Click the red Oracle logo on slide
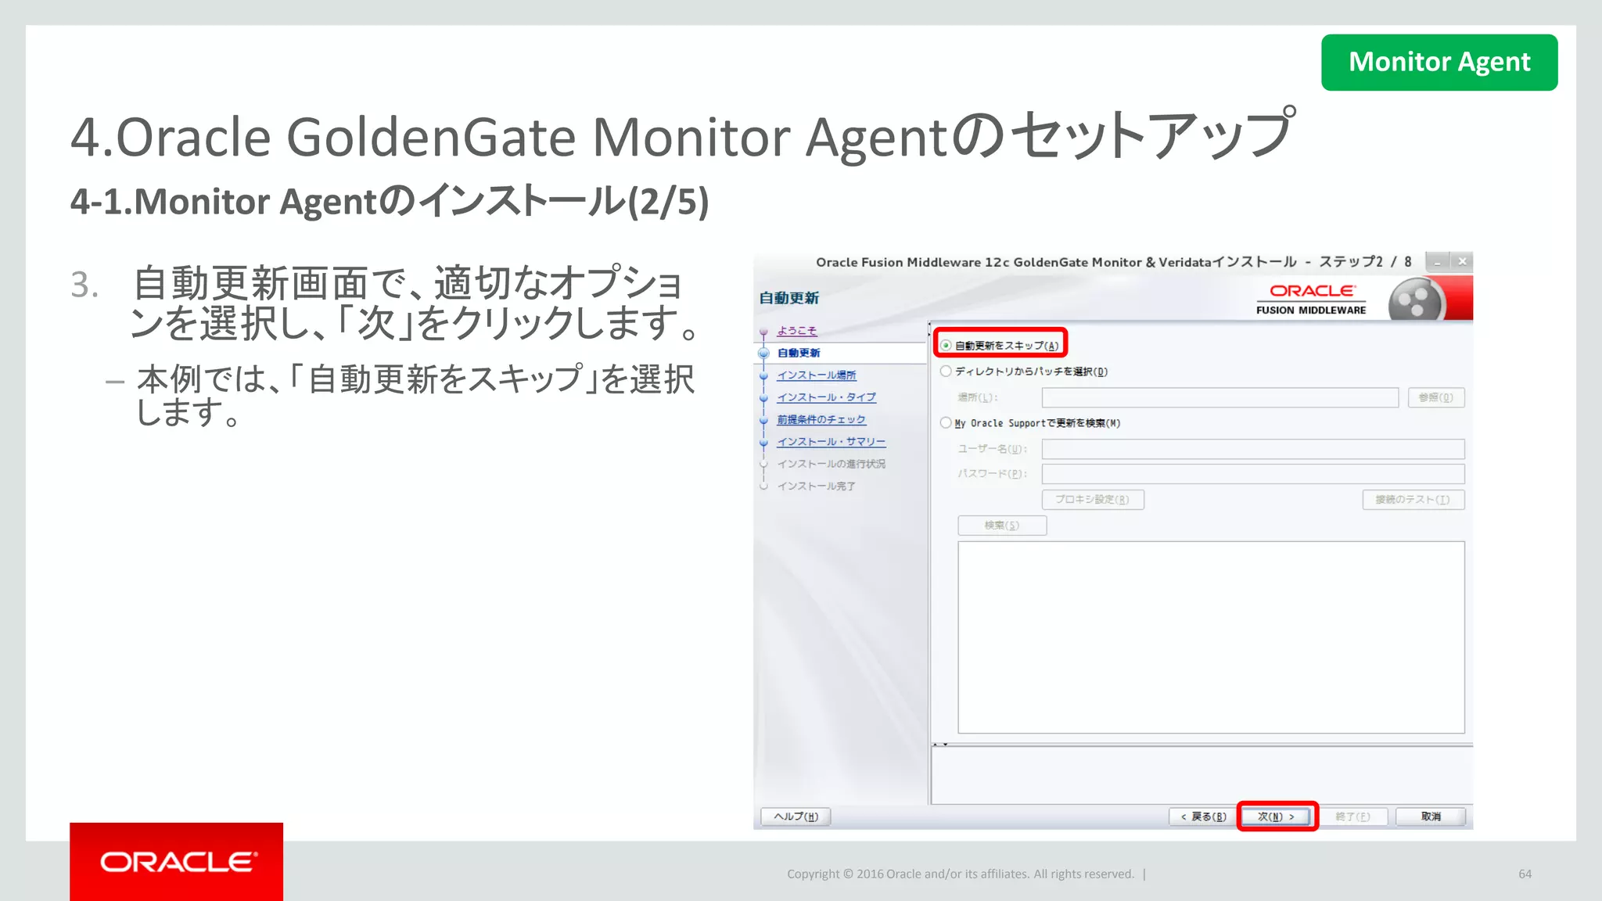Screen dimensions: 1602x901 click(177, 862)
